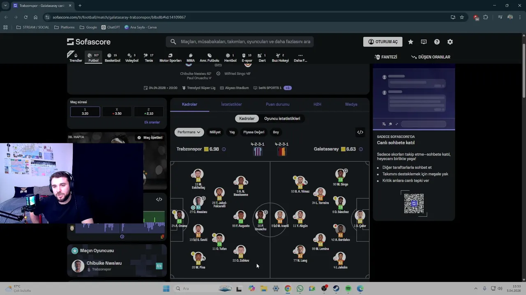The height and width of the screenshot is (295, 526).
Task: Open the FANTEZİ section
Action: click(386, 57)
